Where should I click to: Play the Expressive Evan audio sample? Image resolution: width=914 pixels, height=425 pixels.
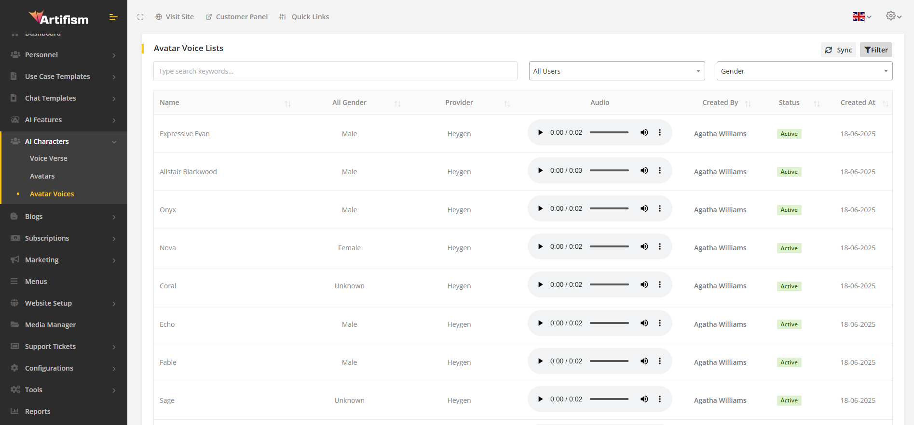tap(540, 133)
